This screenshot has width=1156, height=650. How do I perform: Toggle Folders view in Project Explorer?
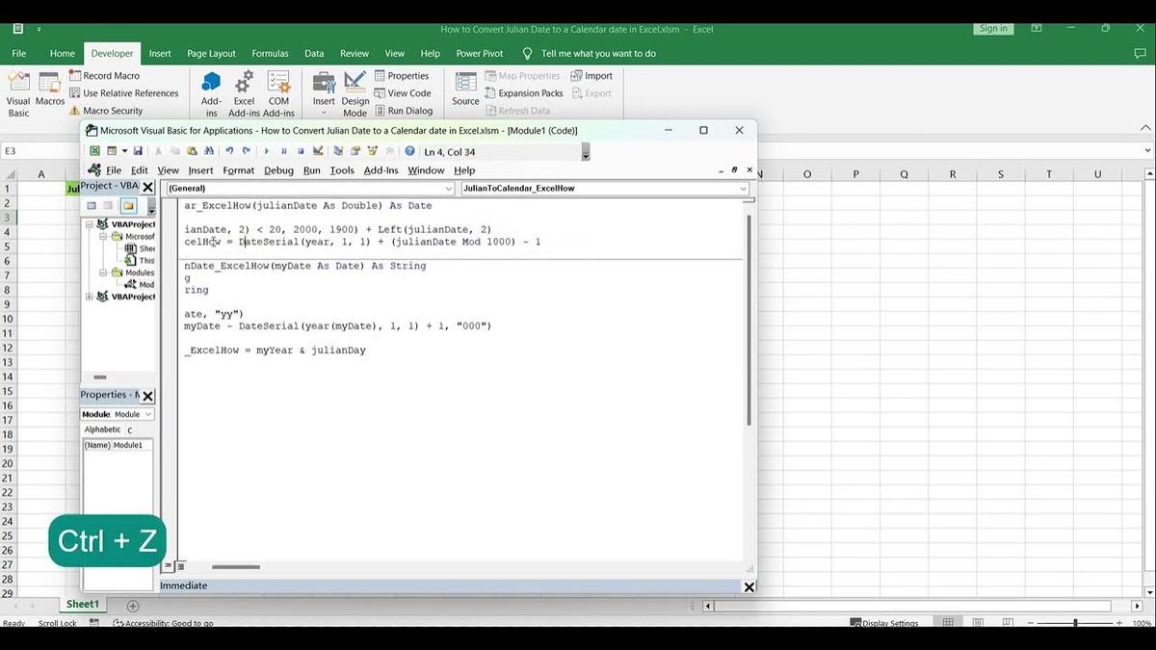pos(129,205)
